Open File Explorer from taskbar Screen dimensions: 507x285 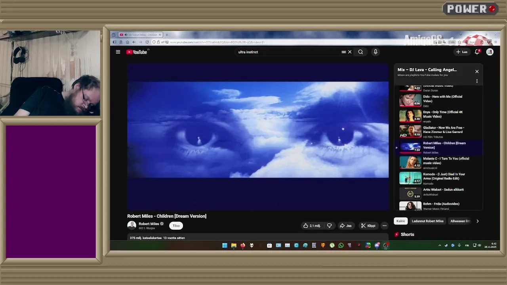click(234, 245)
